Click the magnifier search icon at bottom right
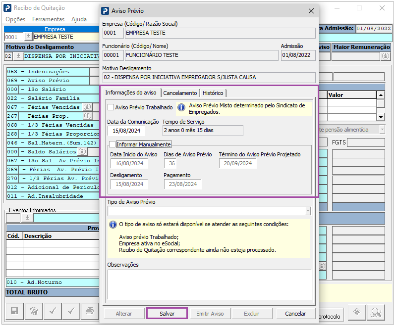This screenshot has height=327, width=396. (x=376, y=312)
